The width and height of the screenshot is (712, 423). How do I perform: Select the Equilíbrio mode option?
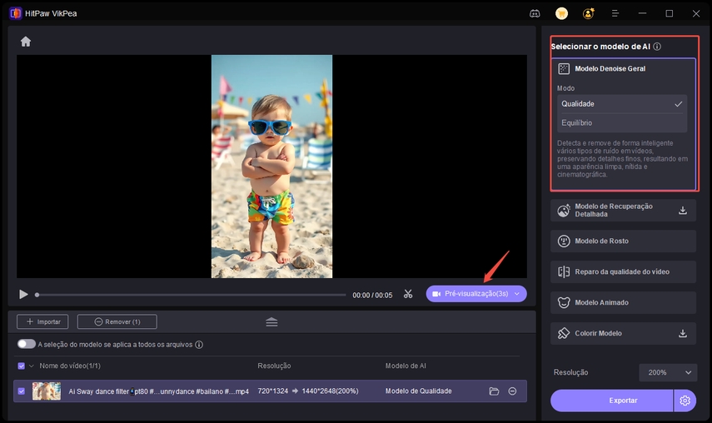(x=622, y=122)
